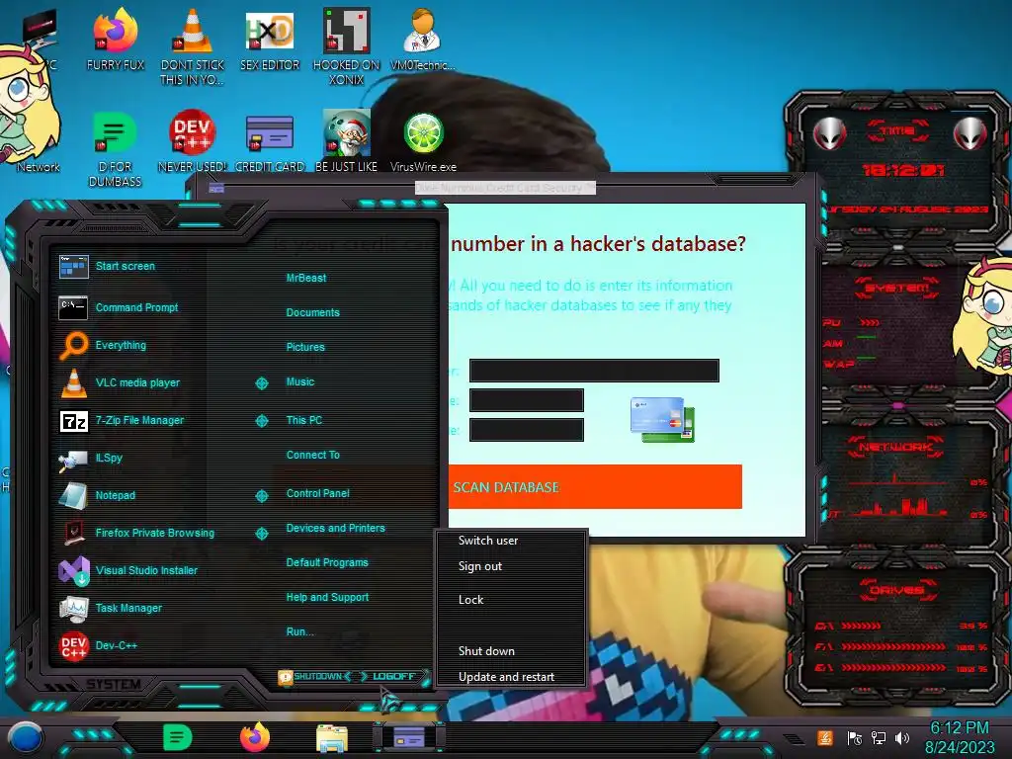The height and width of the screenshot is (759, 1012).
Task: Click the network tray icon
Action: [x=879, y=737]
